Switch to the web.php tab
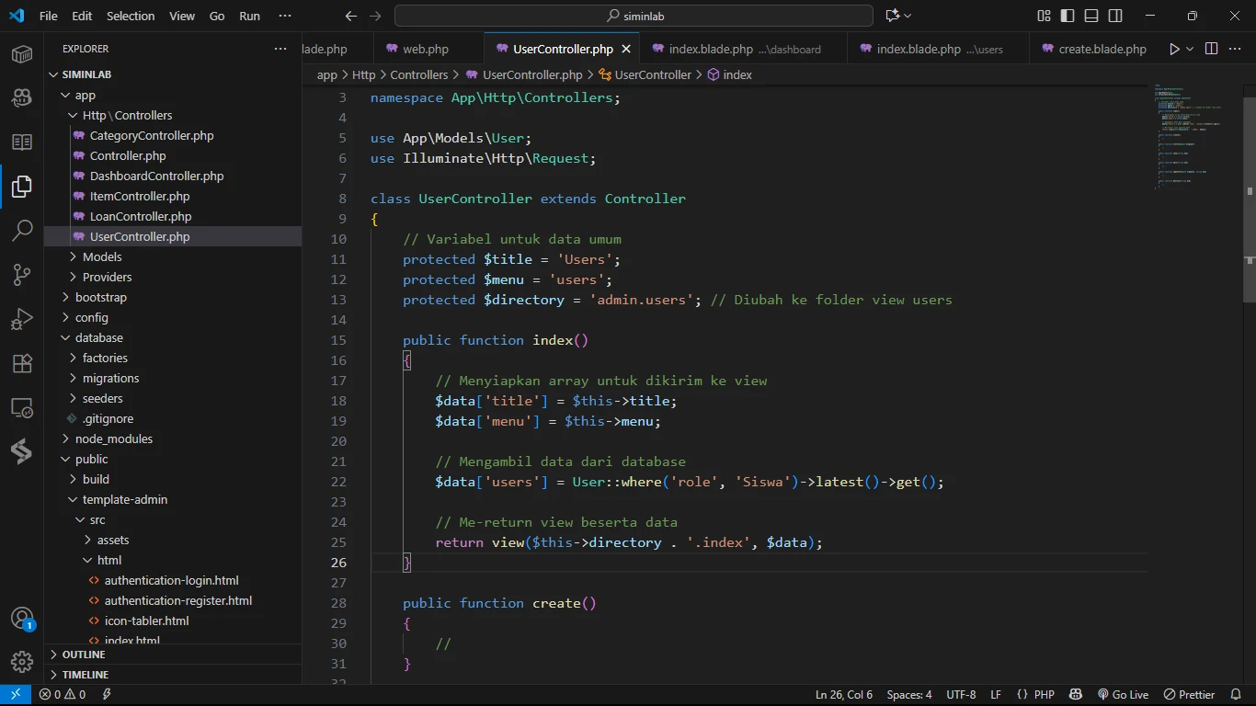 point(425,49)
